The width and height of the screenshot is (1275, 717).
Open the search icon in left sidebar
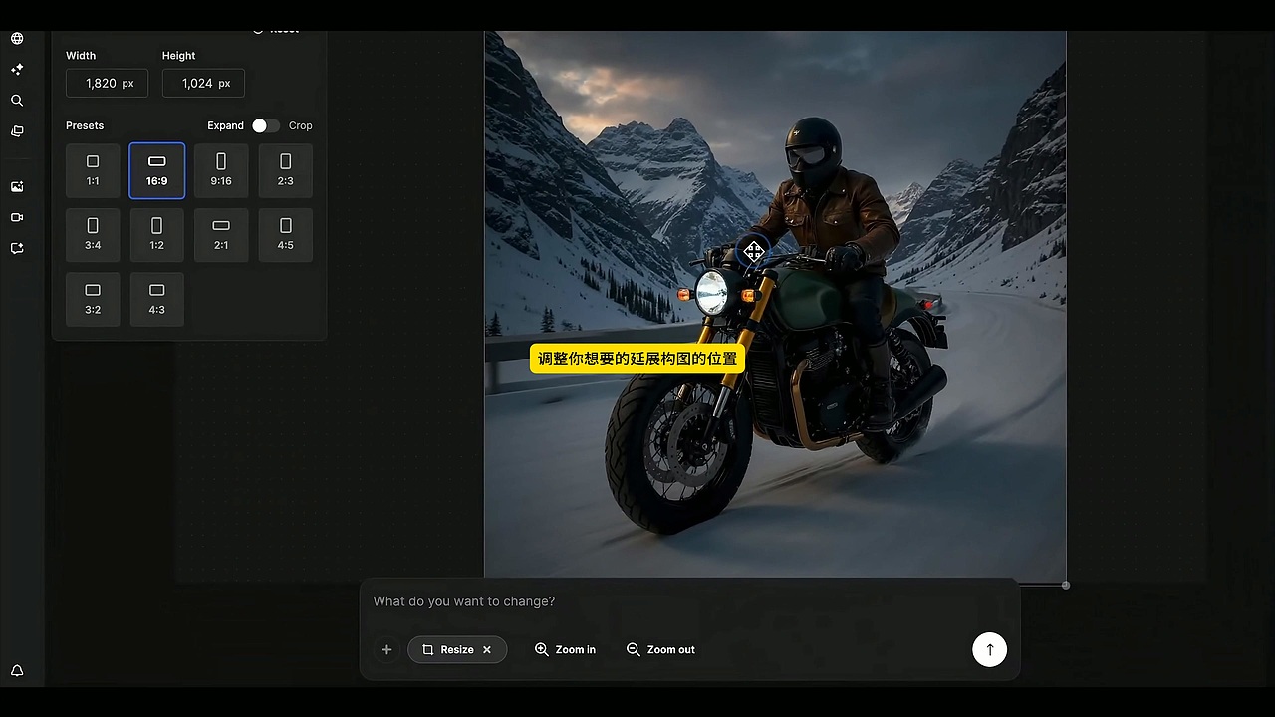click(x=17, y=101)
